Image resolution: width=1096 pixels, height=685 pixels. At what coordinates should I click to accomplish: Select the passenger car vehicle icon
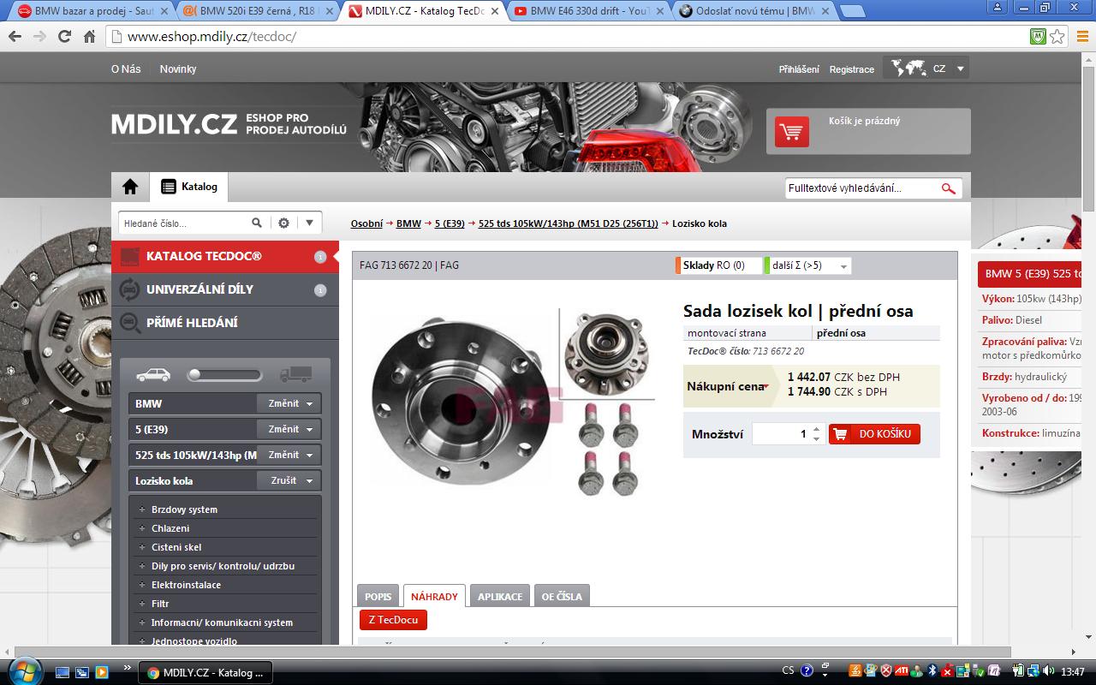coord(153,375)
